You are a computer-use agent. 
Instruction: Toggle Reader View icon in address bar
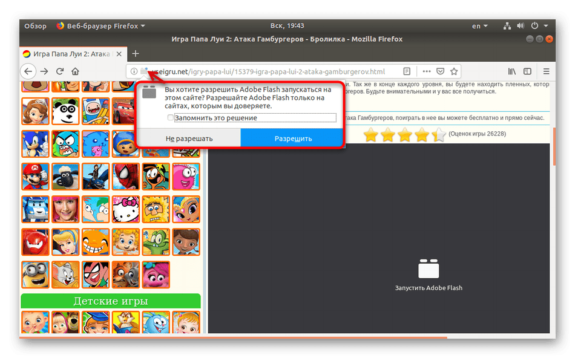pyautogui.click(x=407, y=71)
